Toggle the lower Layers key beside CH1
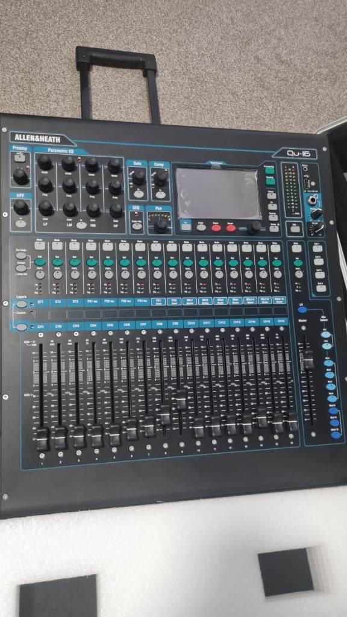The width and height of the screenshot is (347, 617). coord(22,327)
